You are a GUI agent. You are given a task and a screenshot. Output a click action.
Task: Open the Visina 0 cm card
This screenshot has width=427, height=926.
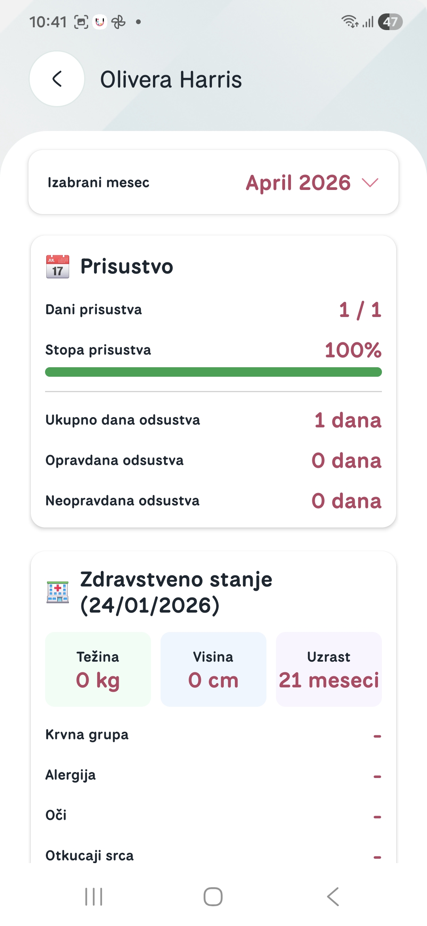coord(213,669)
